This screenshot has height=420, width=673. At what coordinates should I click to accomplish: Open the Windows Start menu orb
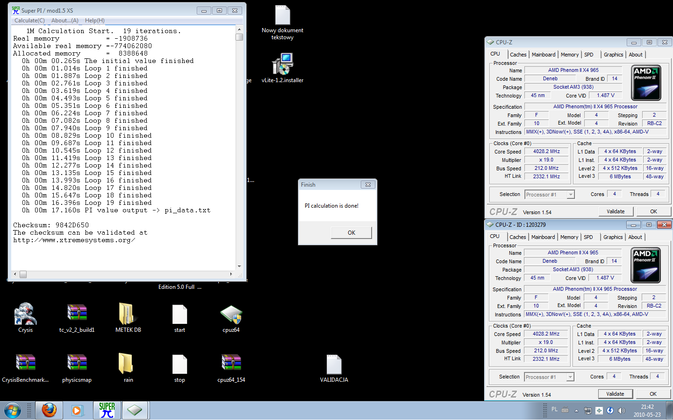13,411
